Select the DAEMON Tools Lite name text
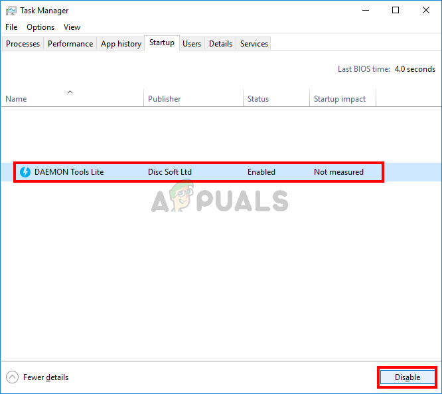The height and width of the screenshot is (394, 442). (69, 172)
